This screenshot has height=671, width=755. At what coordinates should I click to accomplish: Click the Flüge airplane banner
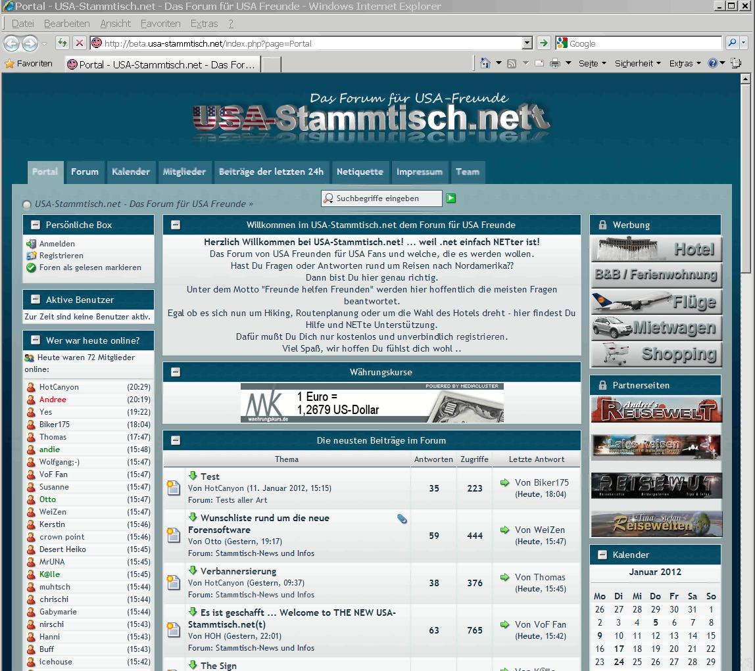click(x=656, y=302)
